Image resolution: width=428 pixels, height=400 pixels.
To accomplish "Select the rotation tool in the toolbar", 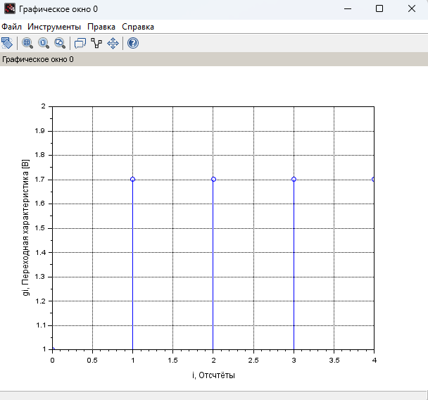I will tap(7, 43).
